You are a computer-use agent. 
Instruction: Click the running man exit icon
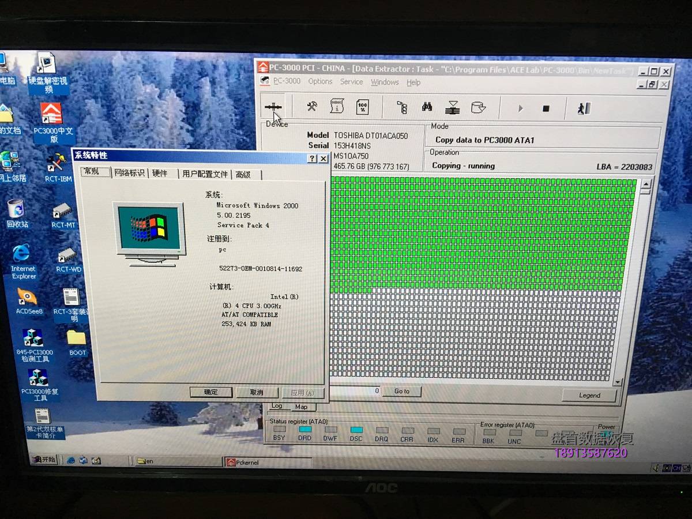coord(584,108)
